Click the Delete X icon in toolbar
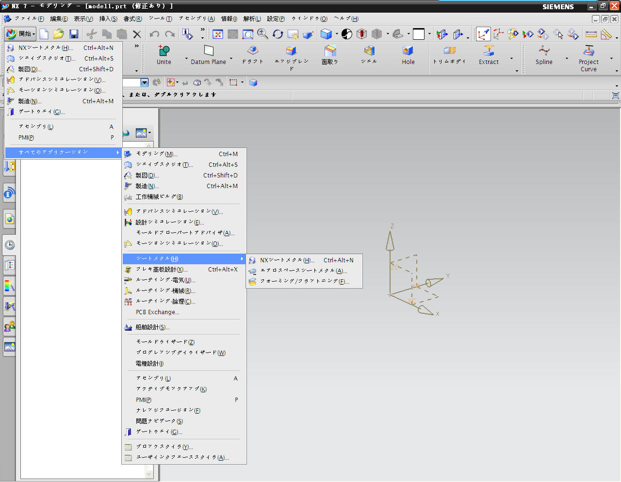Screen dimensions: 621x482 coord(137,34)
